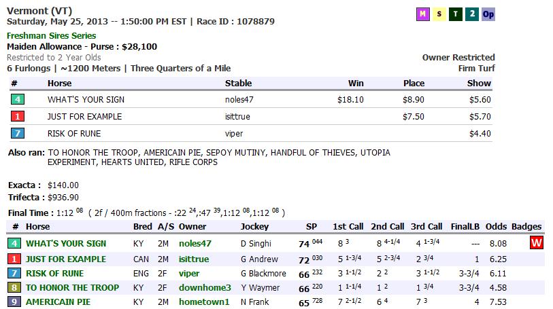View owner downhome3 profile
Image resolution: width=553 pixels, height=309 pixels.
pos(205,287)
